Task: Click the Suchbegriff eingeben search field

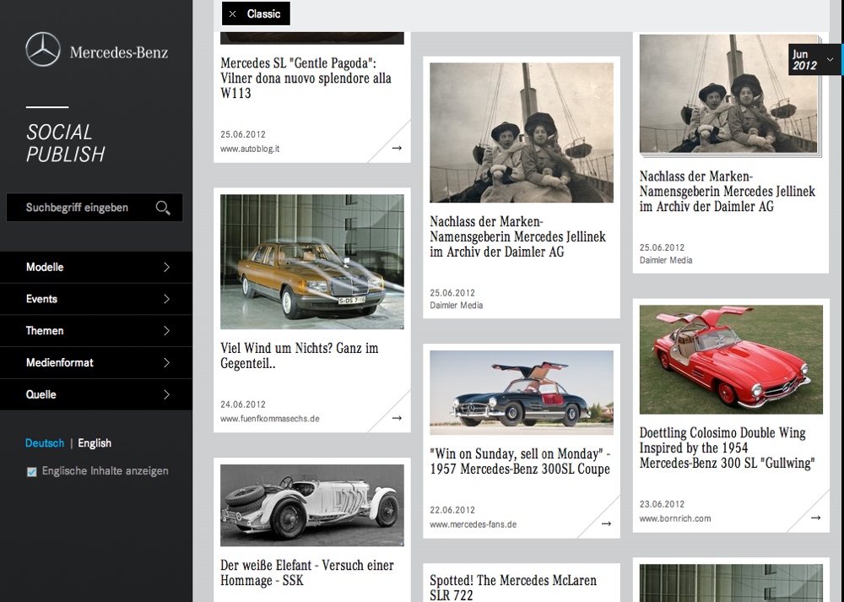Action: (95, 208)
